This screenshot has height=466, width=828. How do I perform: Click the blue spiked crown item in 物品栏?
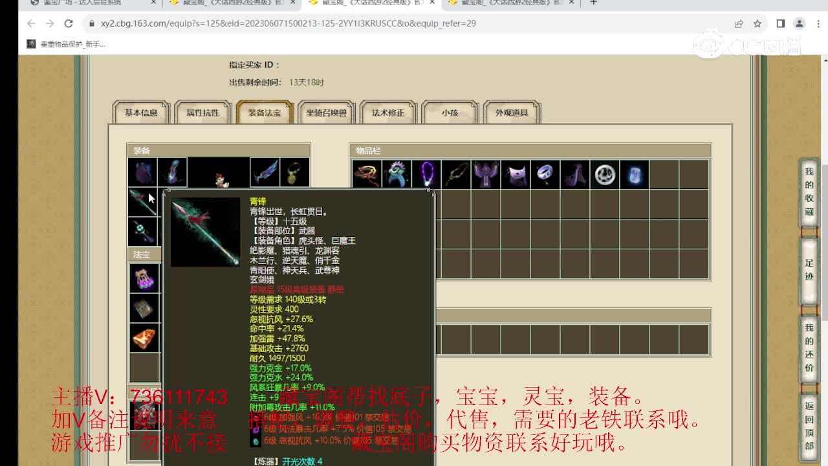pos(396,174)
